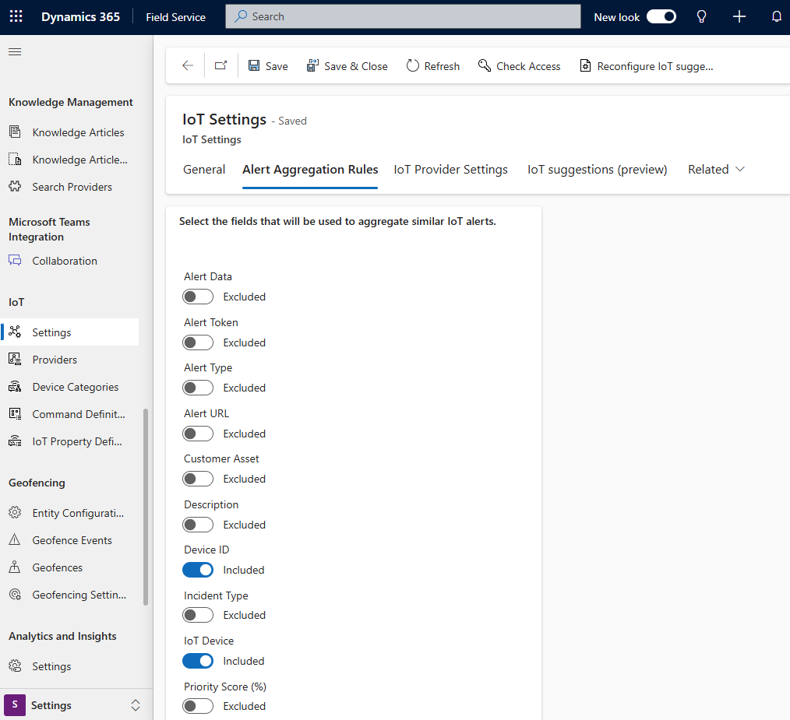Click the IoT Settings icon in sidebar
The width and height of the screenshot is (790, 720).
15,332
